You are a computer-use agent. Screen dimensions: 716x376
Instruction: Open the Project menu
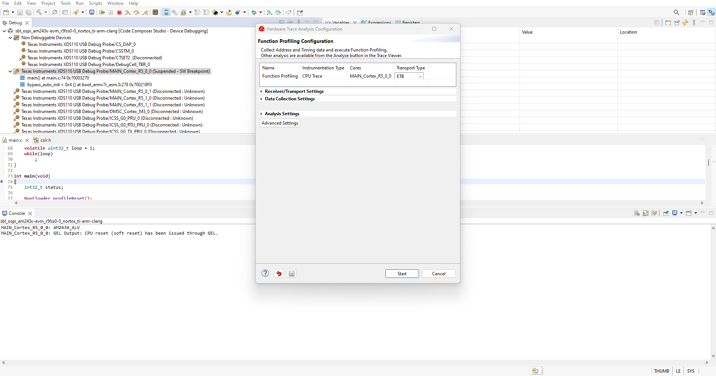(48, 3)
